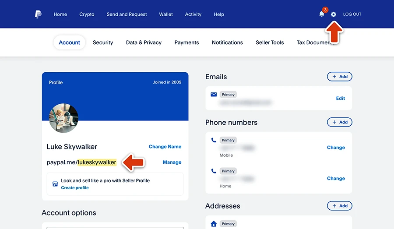Click the Phone numbers heading
The height and width of the screenshot is (229, 394).
point(231,123)
